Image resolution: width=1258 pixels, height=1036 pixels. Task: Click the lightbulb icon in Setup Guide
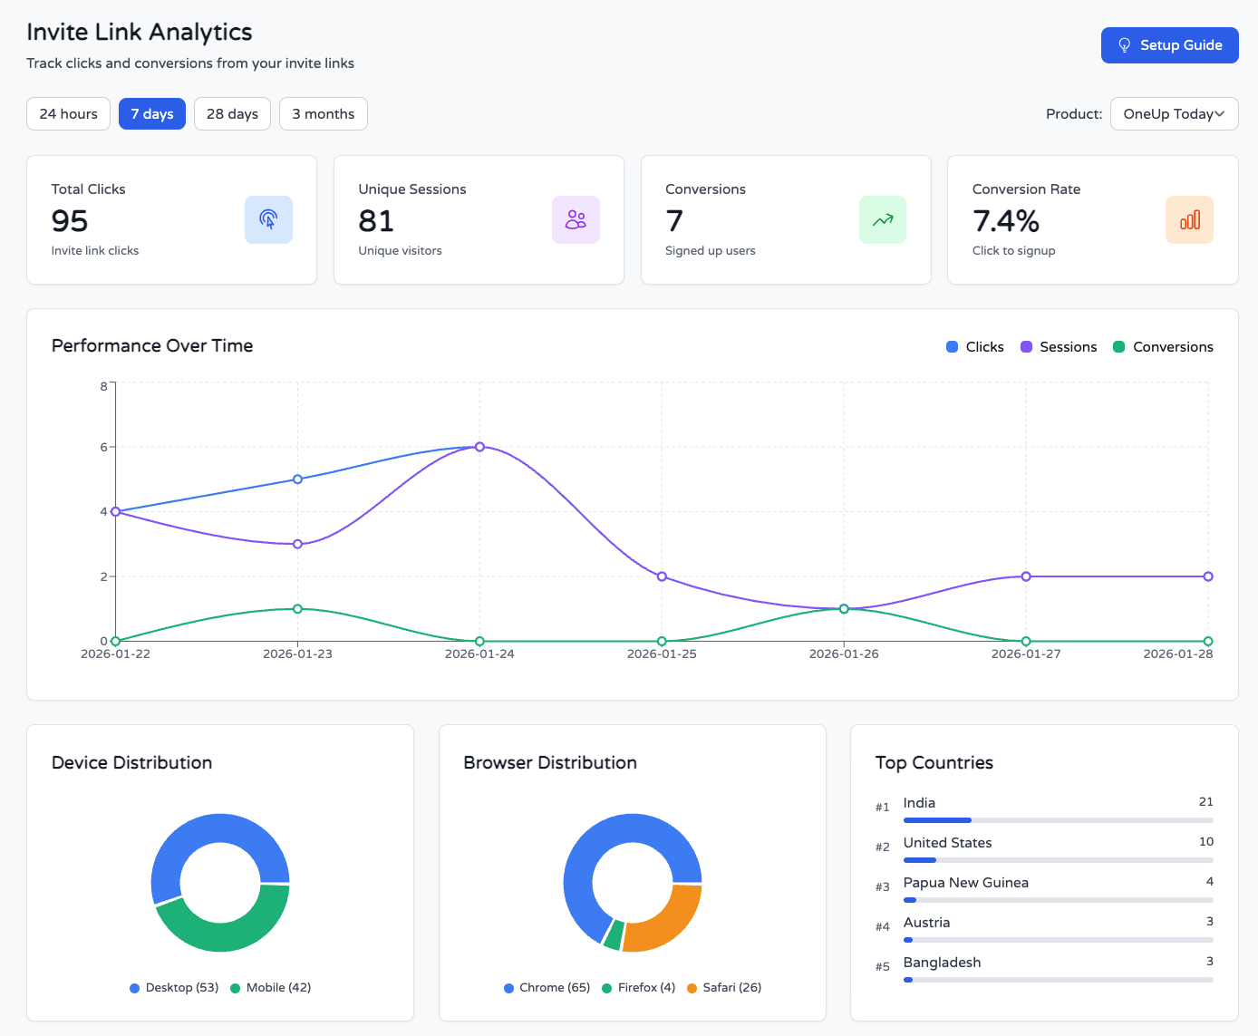[x=1124, y=45]
